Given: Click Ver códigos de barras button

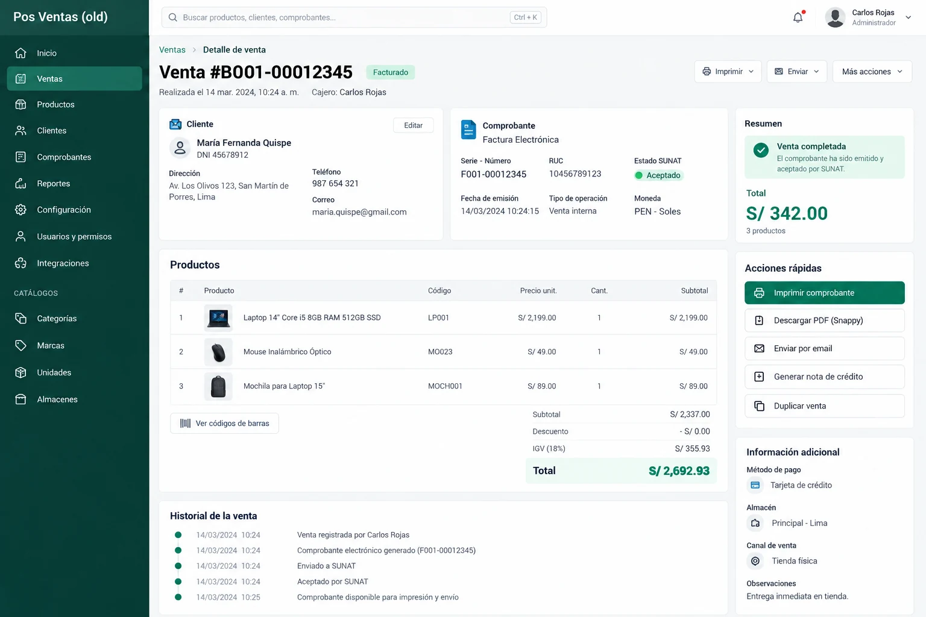Looking at the screenshot, I should (x=224, y=424).
